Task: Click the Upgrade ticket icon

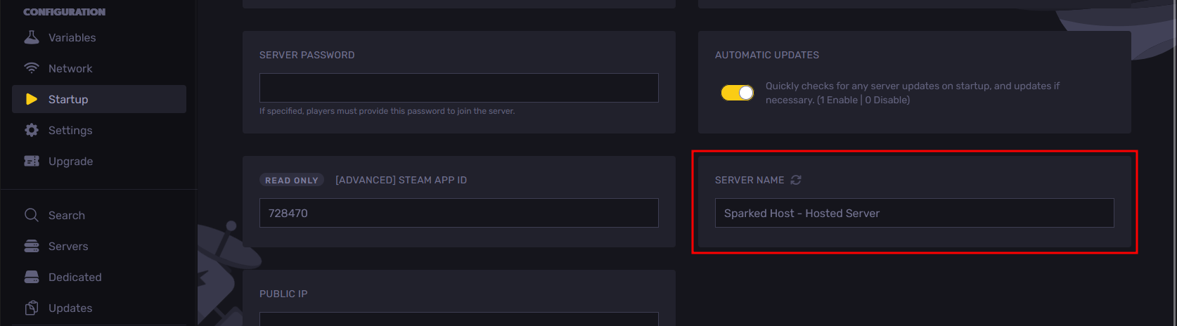Action: [x=32, y=161]
